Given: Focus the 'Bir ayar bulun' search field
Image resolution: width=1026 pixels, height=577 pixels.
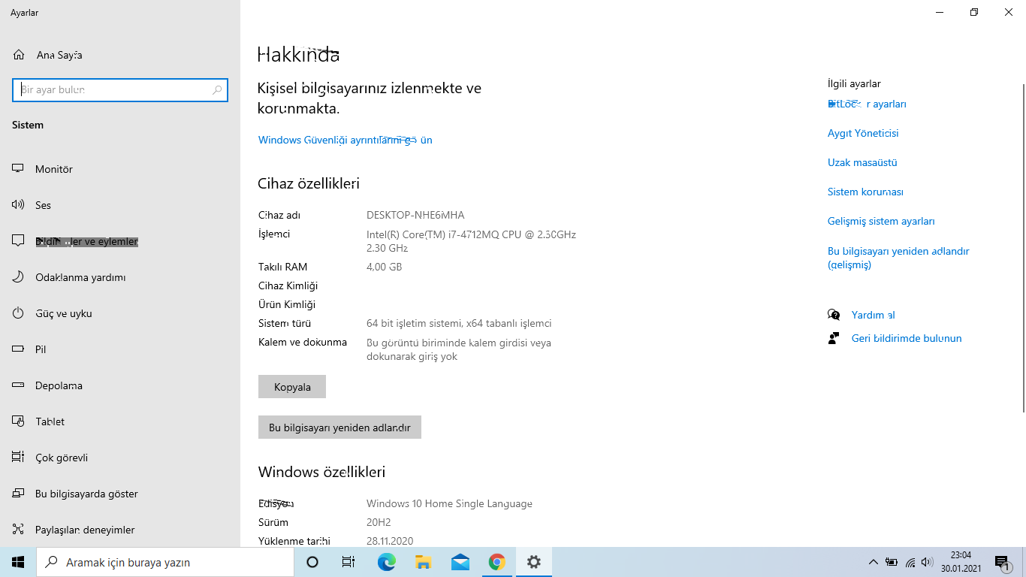Looking at the screenshot, I should point(120,90).
